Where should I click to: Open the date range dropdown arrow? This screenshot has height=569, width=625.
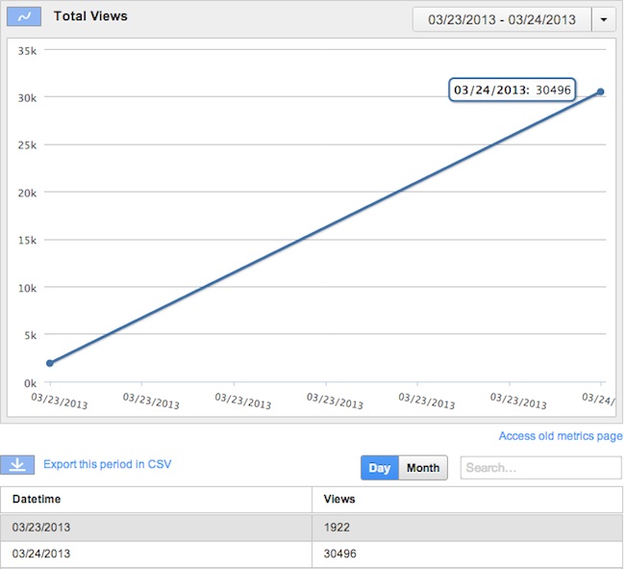[x=604, y=19]
